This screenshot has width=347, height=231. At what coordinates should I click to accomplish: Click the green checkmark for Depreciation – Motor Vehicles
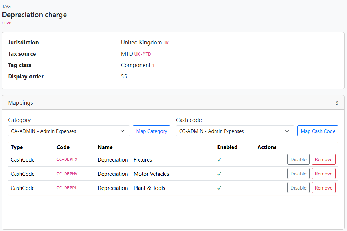(219, 174)
